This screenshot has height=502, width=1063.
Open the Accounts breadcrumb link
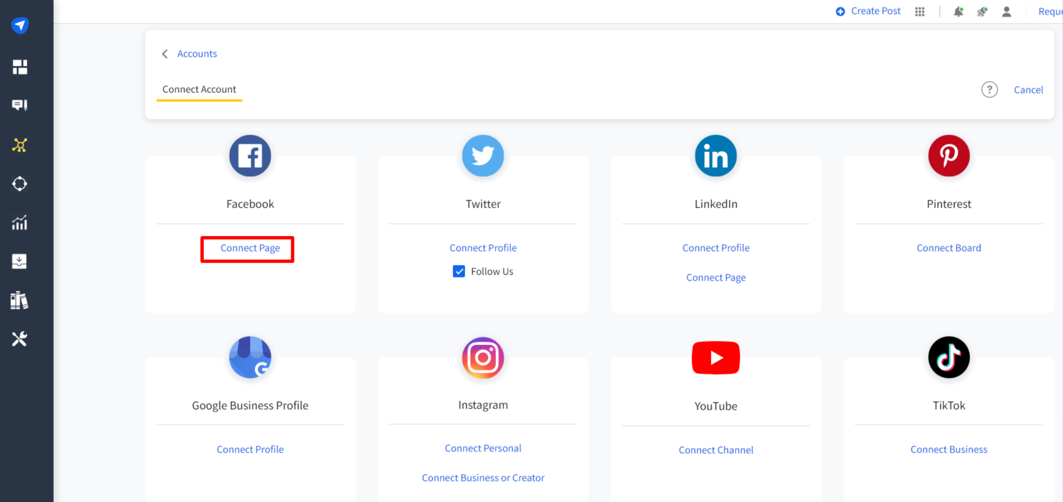pos(197,54)
